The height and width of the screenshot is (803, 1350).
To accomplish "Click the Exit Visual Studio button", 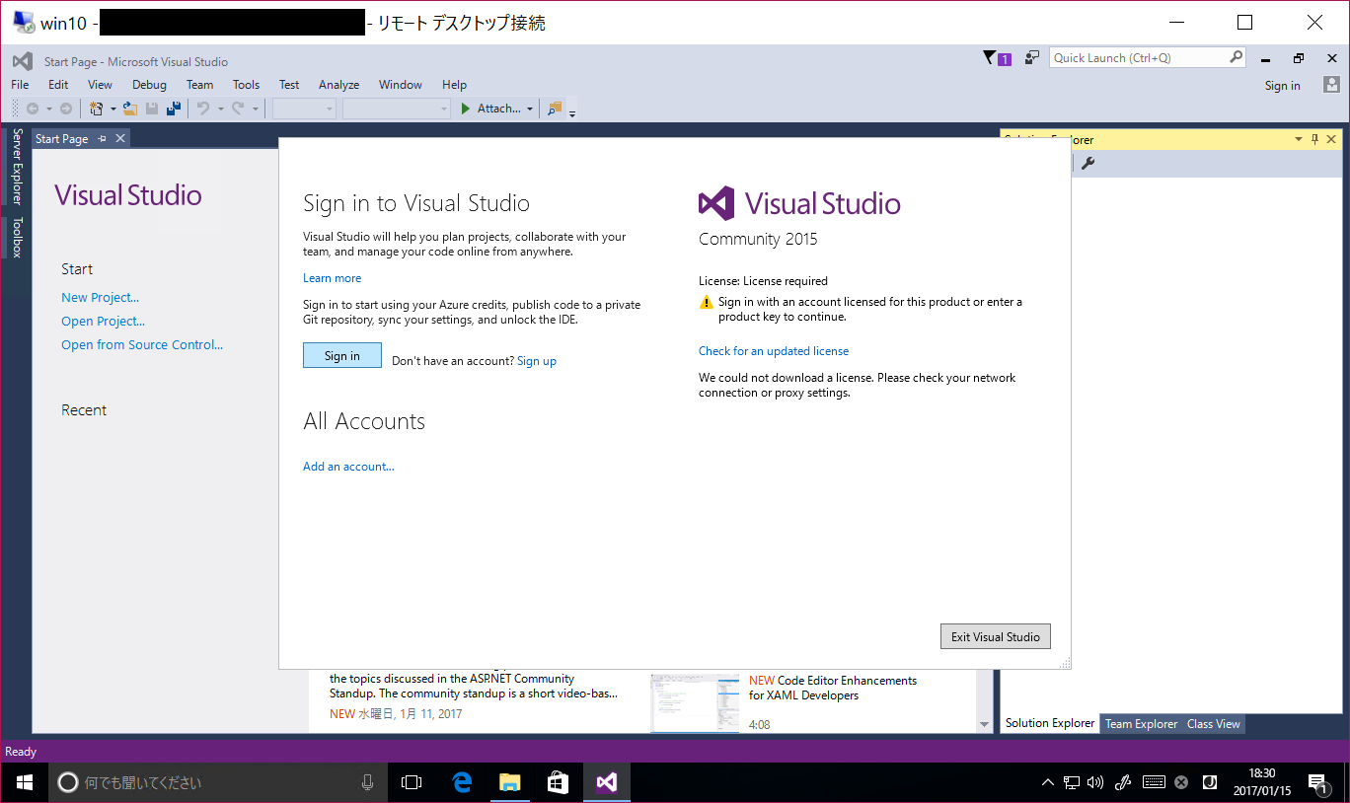I will (x=995, y=636).
